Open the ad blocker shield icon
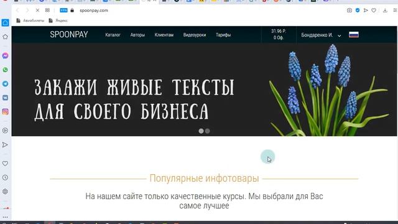The image size is (398, 224). coord(358,11)
